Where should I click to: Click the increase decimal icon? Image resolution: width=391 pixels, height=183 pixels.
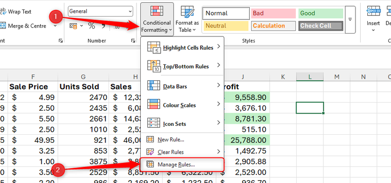(117, 26)
